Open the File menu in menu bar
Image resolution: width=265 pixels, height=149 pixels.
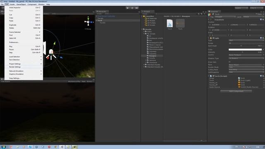coord(2,5)
